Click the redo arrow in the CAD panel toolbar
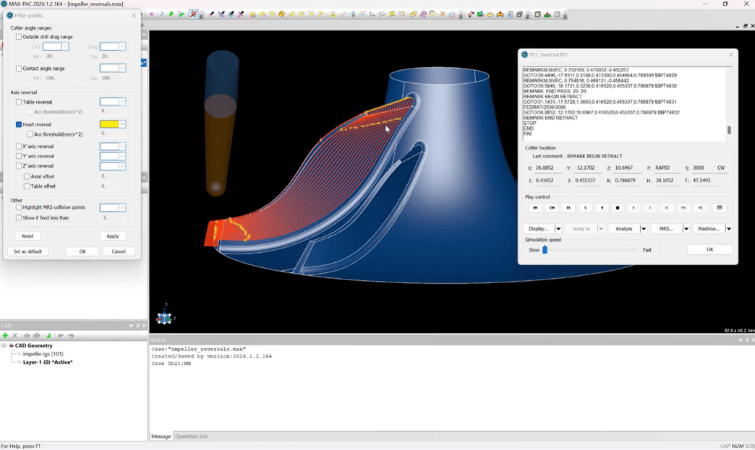755x450 pixels. (71, 336)
